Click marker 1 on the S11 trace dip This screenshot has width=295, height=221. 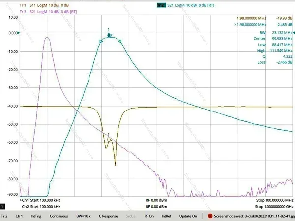[109, 139]
